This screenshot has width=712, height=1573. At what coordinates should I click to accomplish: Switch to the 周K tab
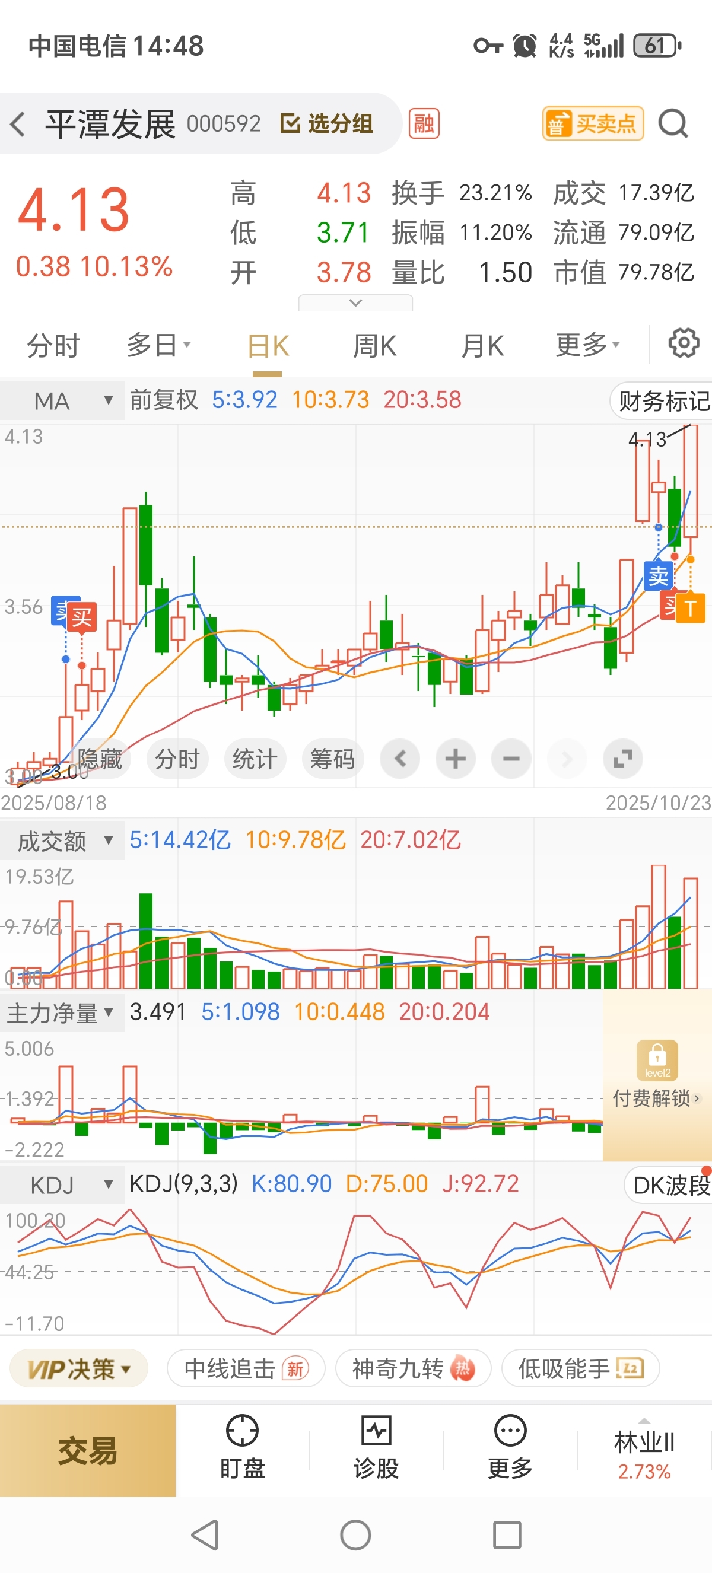374,346
